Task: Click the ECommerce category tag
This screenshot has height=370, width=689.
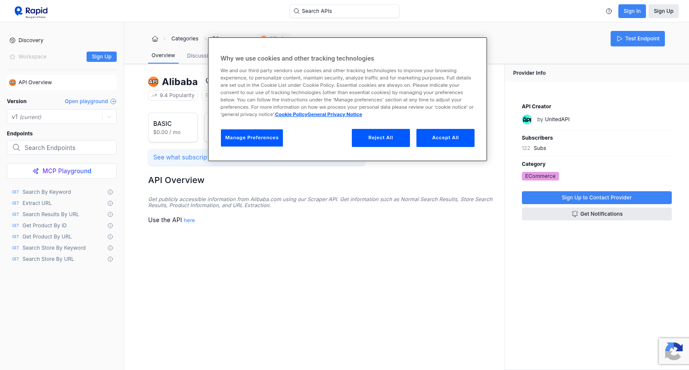Action: [540, 176]
